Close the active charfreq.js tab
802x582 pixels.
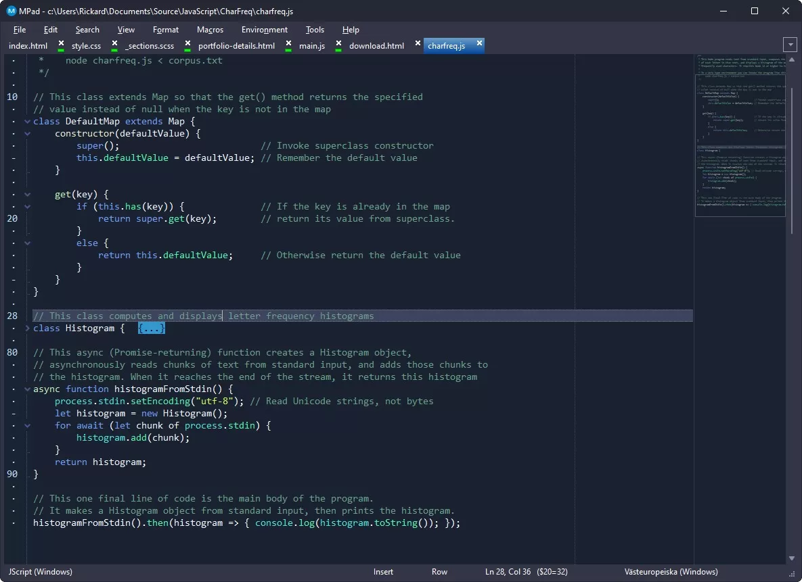click(479, 44)
